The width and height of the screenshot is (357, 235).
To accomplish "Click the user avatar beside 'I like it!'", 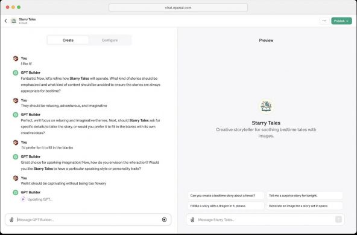I will pos(16,59).
